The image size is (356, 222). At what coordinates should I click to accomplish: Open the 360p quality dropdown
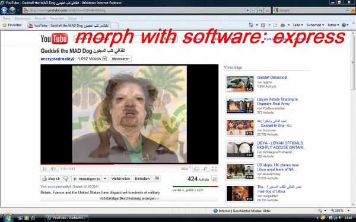tap(185, 169)
